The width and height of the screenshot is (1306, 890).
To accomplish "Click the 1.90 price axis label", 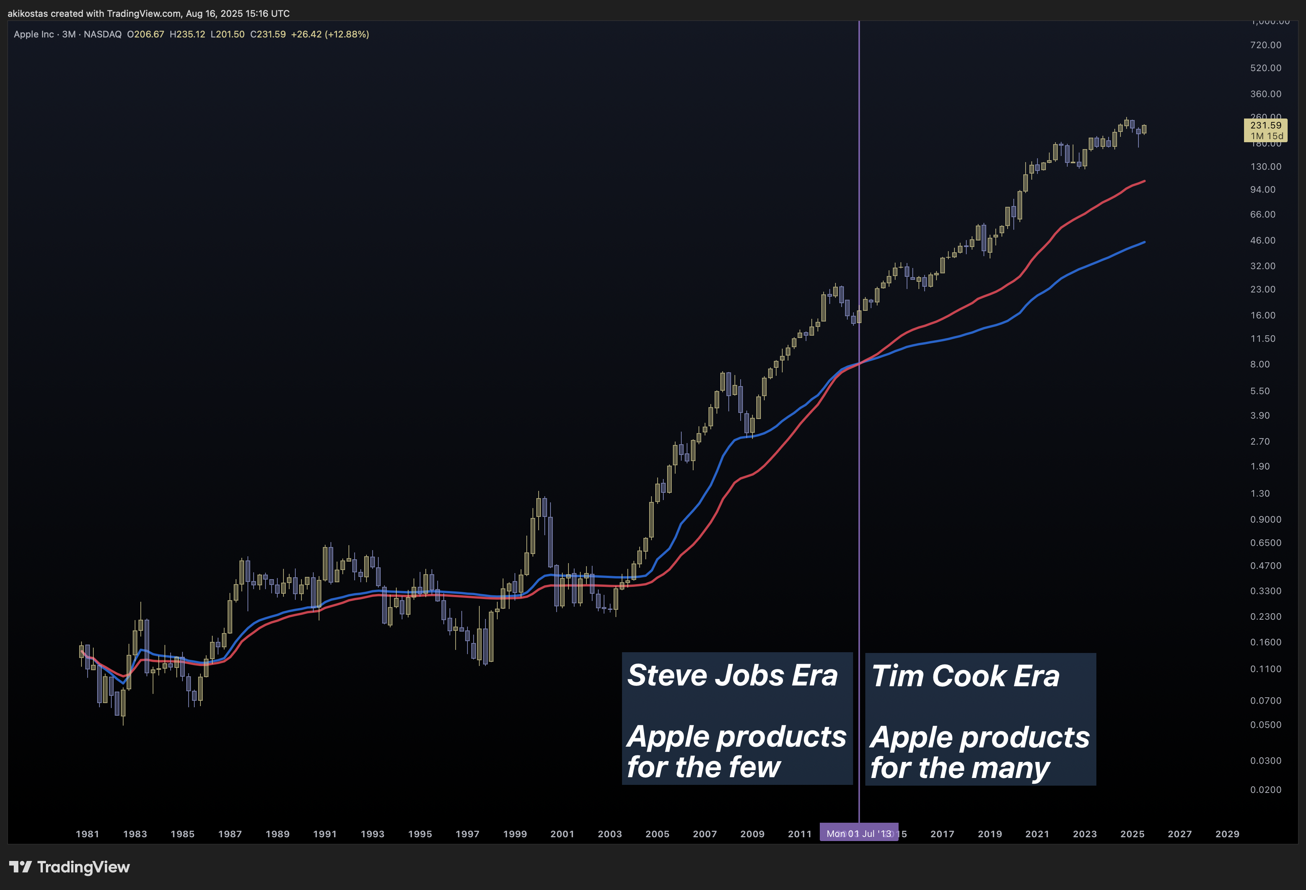I will coord(1260,467).
